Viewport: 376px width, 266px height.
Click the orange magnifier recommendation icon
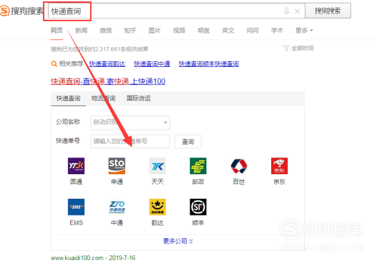(x=54, y=64)
